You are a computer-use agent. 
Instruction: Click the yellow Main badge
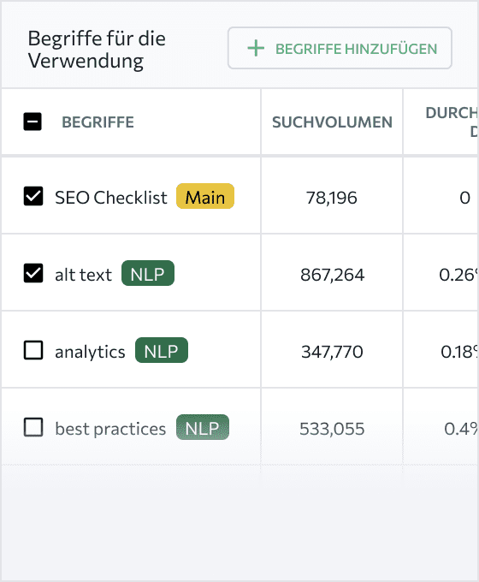pos(205,196)
